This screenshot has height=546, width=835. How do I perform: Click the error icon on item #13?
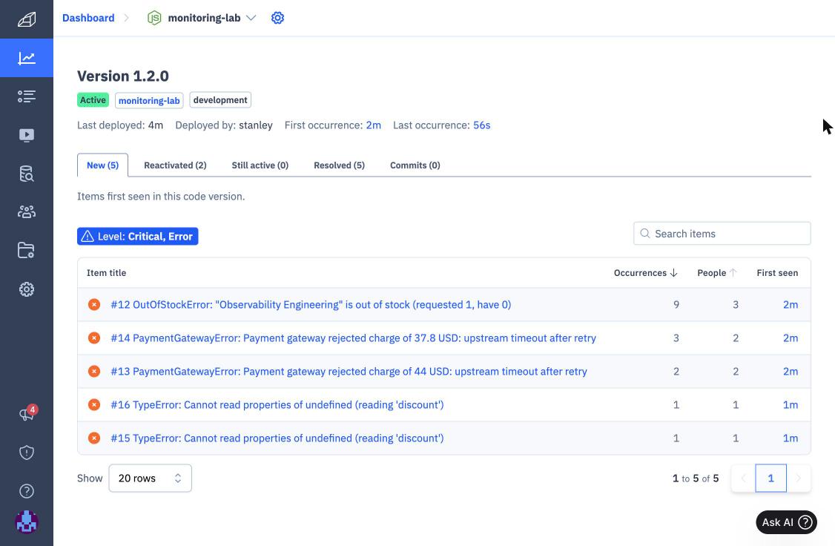point(94,371)
